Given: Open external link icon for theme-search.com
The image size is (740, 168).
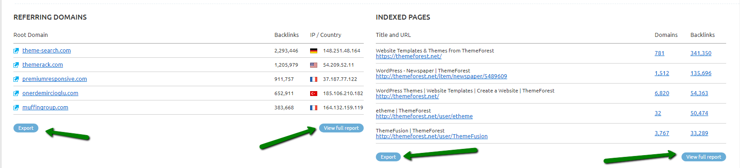Looking at the screenshot, I should 16,51.
